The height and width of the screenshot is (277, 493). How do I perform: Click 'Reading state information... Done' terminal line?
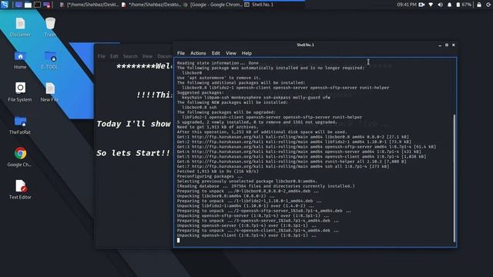point(217,63)
